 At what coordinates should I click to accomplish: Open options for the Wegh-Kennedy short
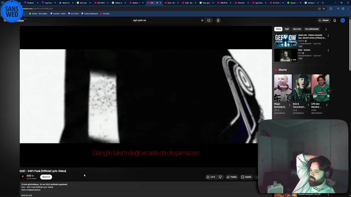click(290, 105)
